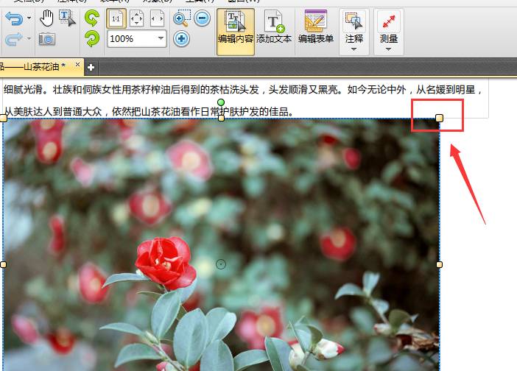Click the zoom in plus icon
Viewport: 517px width, 371px height.
click(x=182, y=38)
